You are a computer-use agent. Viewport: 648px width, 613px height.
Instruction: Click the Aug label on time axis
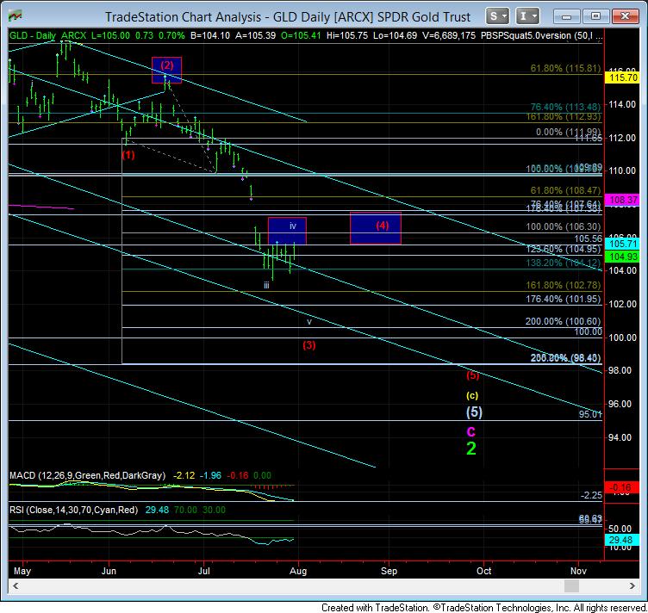click(x=298, y=571)
